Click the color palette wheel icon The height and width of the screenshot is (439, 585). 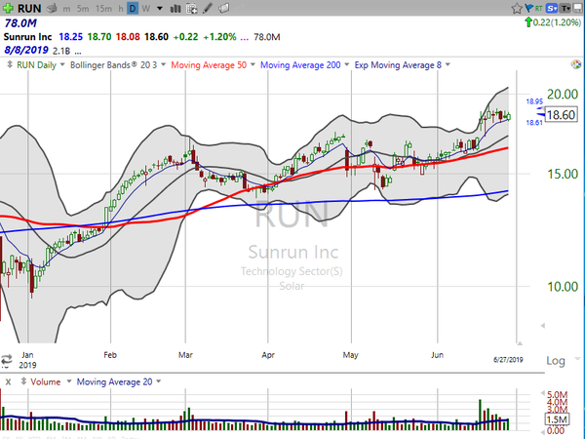click(x=575, y=64)
